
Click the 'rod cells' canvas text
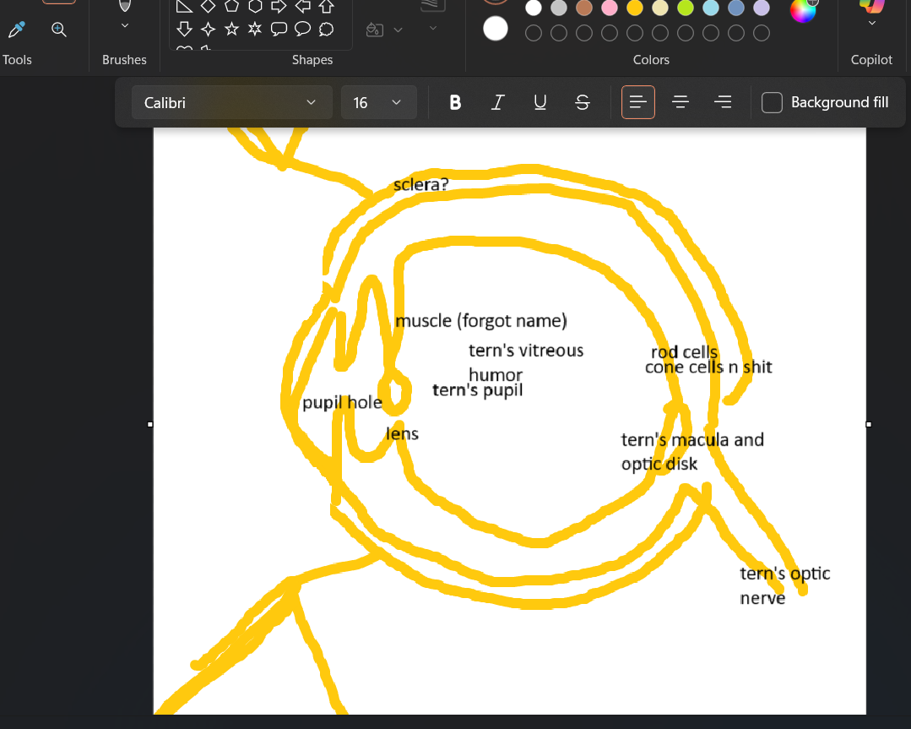(x=685, y=351)
